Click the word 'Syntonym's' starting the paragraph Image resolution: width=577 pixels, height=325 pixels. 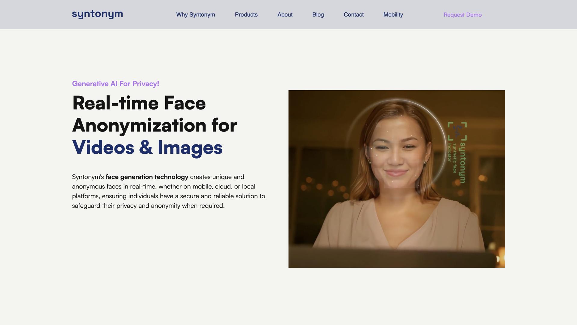point(88,177)
